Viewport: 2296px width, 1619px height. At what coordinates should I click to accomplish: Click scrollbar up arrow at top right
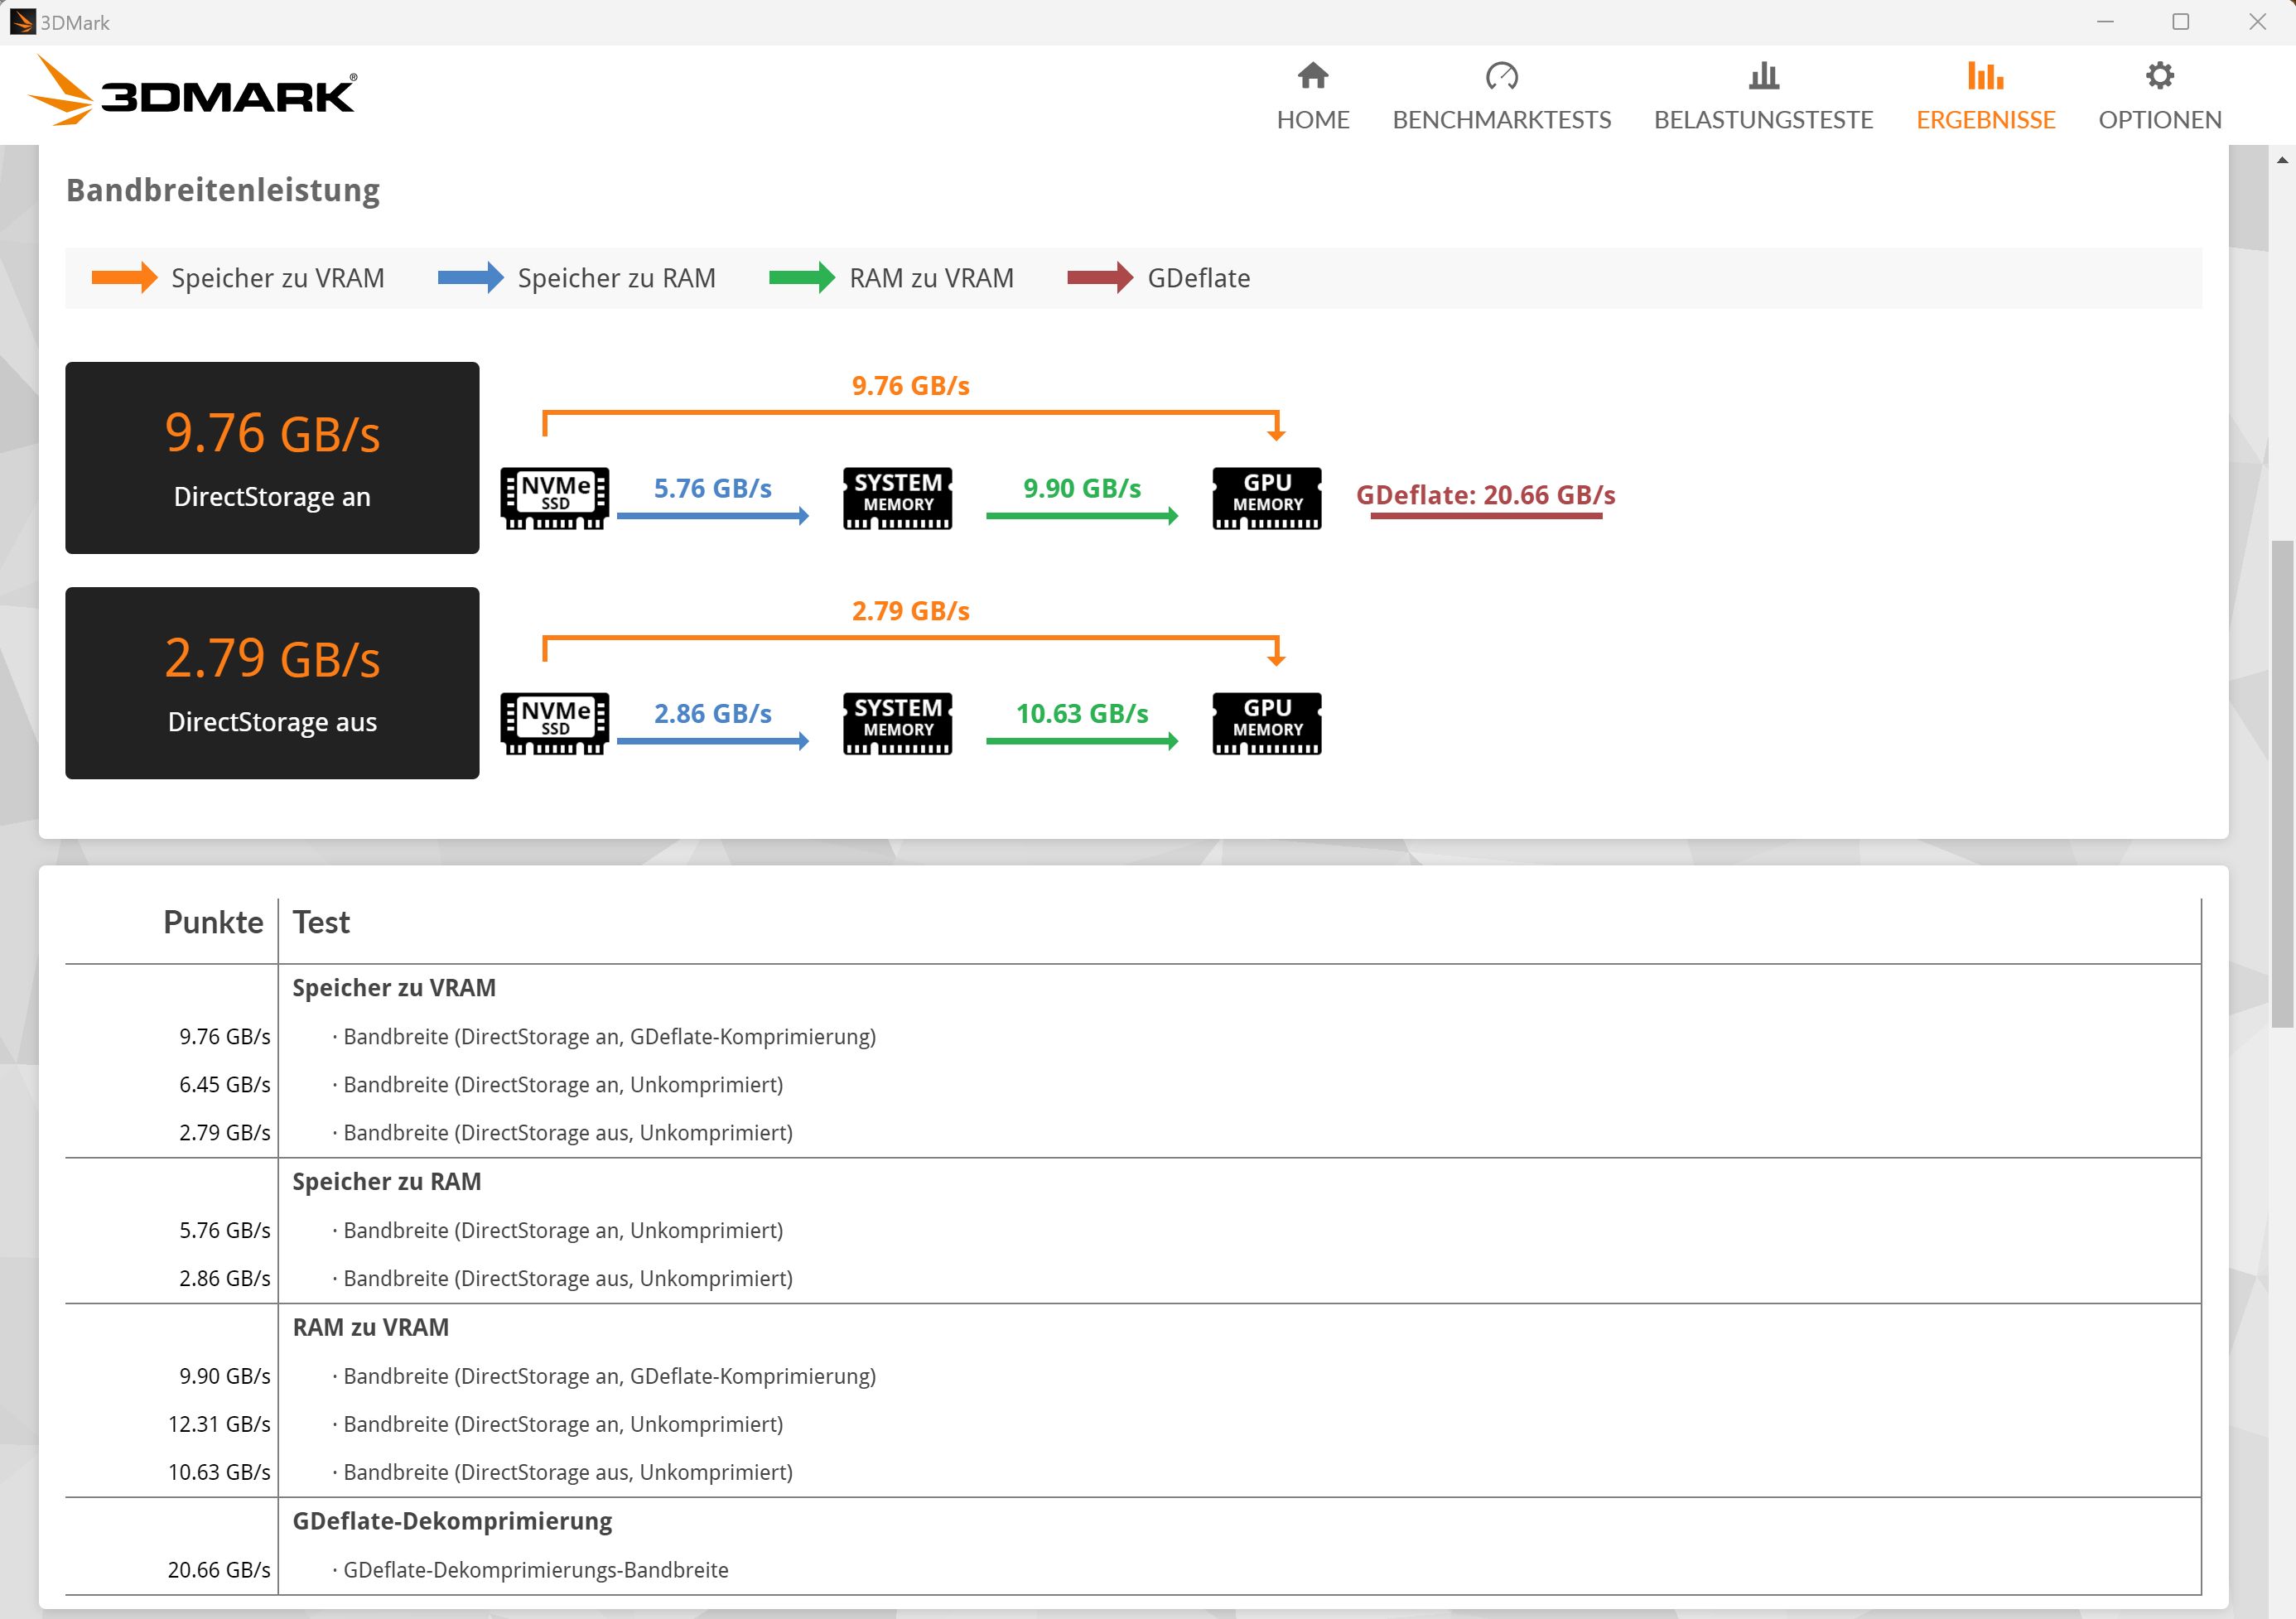(x=2281, y=160)
